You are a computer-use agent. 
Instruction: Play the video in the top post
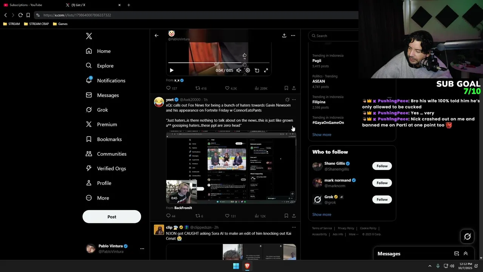point(172,70)
